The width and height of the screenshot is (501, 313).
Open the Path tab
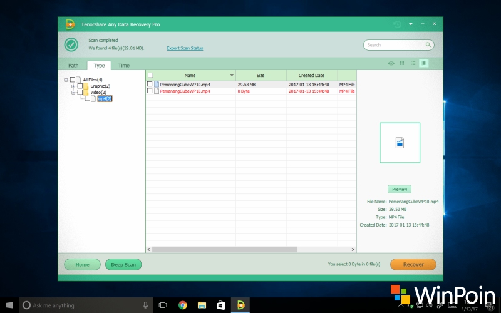(x=73, y=66)
